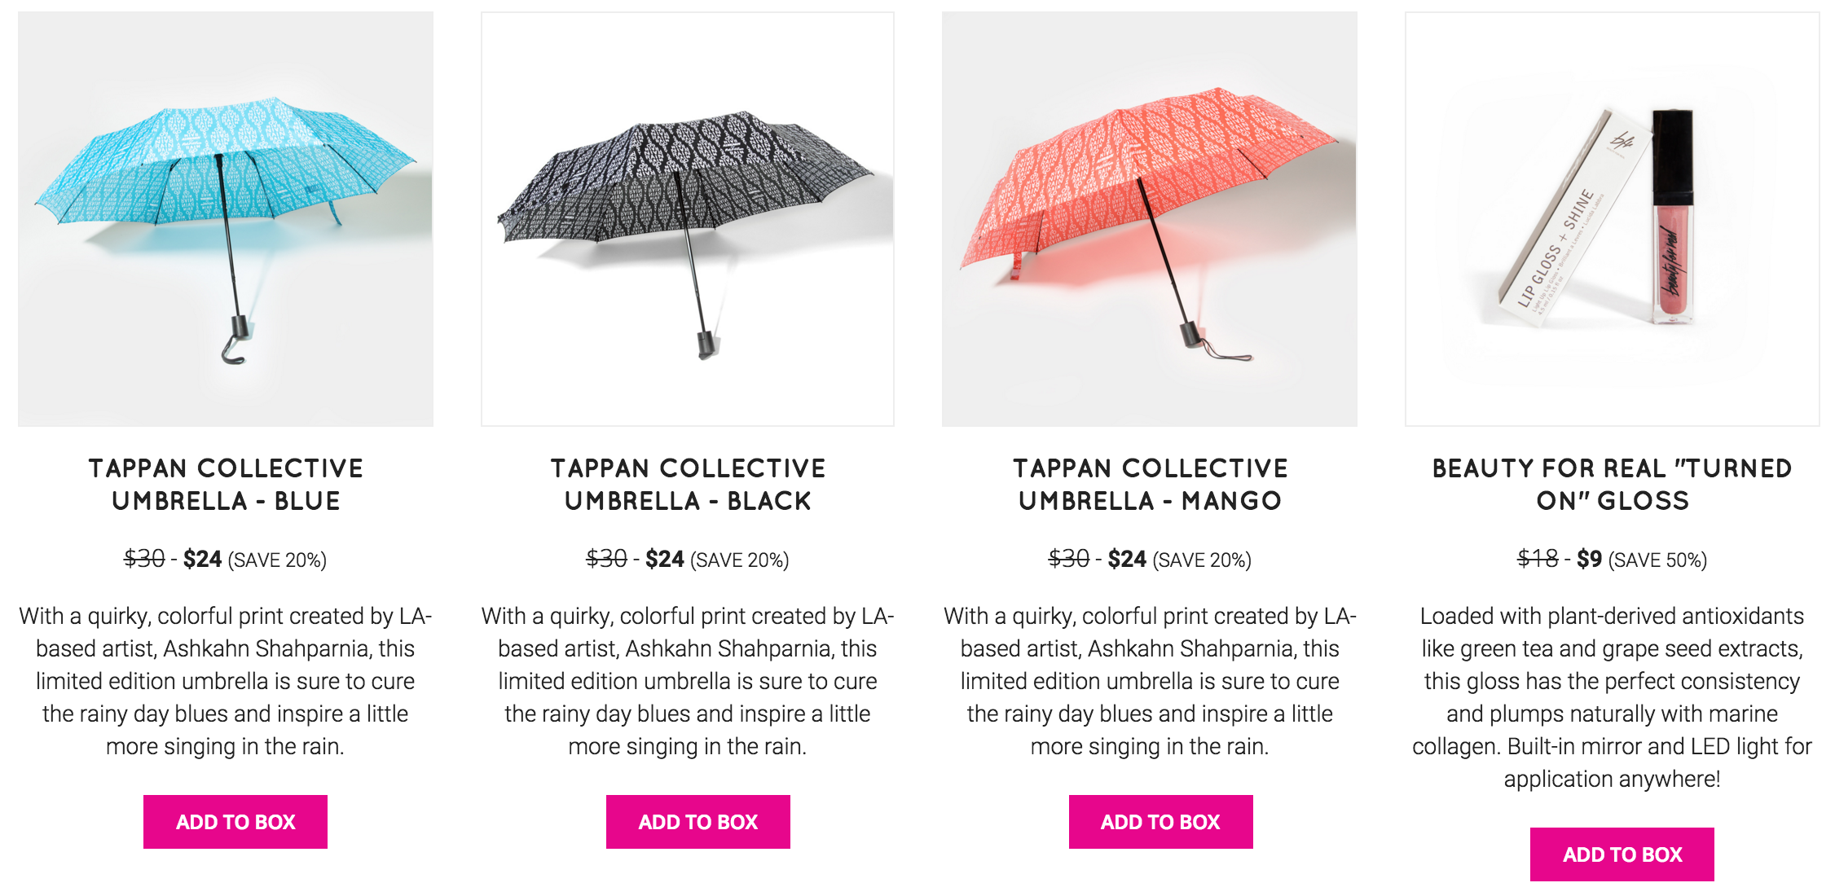Open the mango umbrella product image
This screenshot has width=1835, height=896.
pos(1150,219)
